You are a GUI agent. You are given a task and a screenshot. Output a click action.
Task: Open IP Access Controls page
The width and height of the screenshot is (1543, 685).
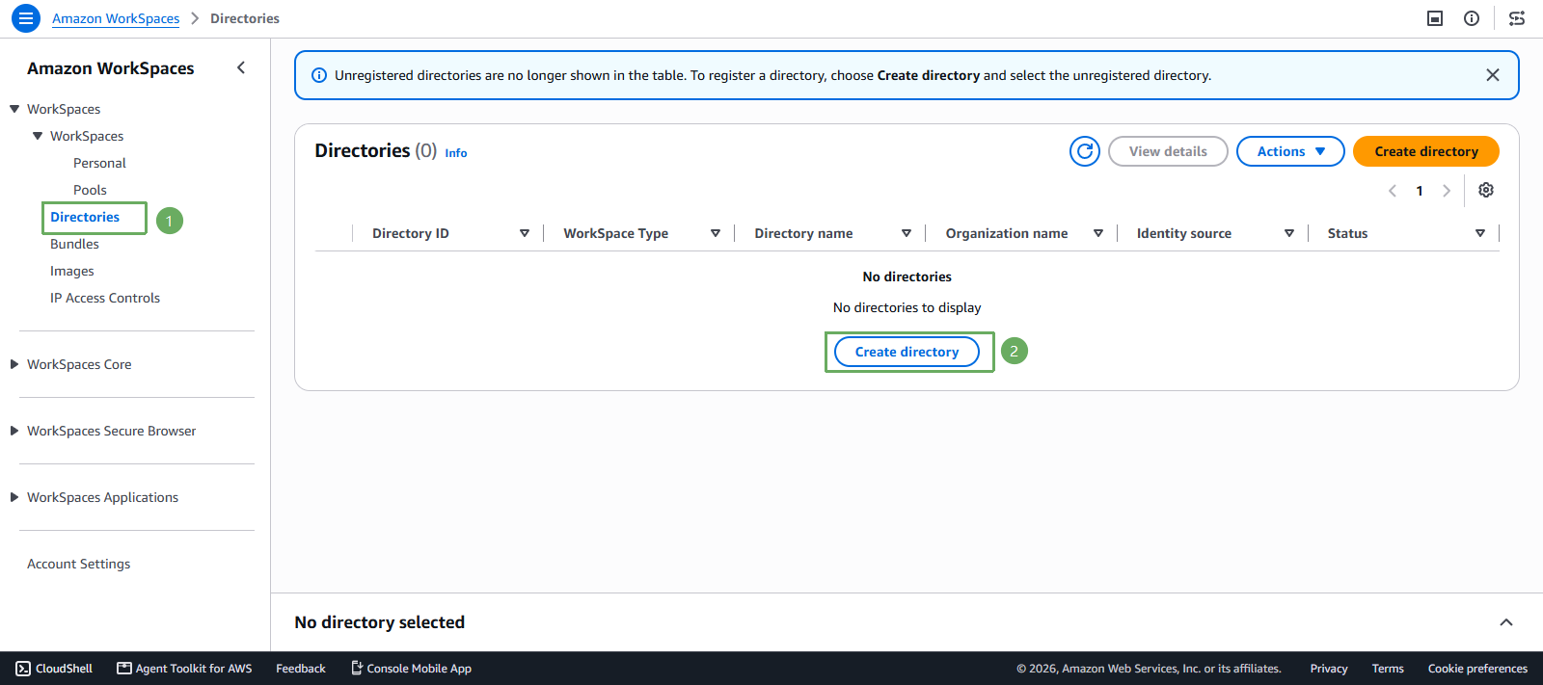pos(105,298)
